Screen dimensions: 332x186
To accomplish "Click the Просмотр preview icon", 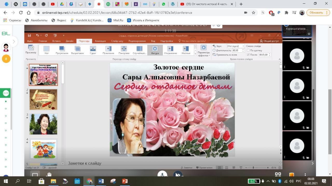I will pos(31,48).
